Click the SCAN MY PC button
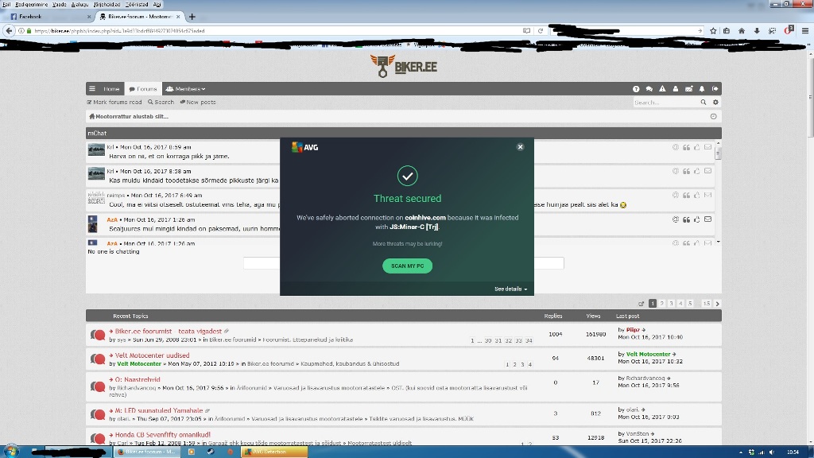Screen dimensions: 814x458 [x=408, y=266]
